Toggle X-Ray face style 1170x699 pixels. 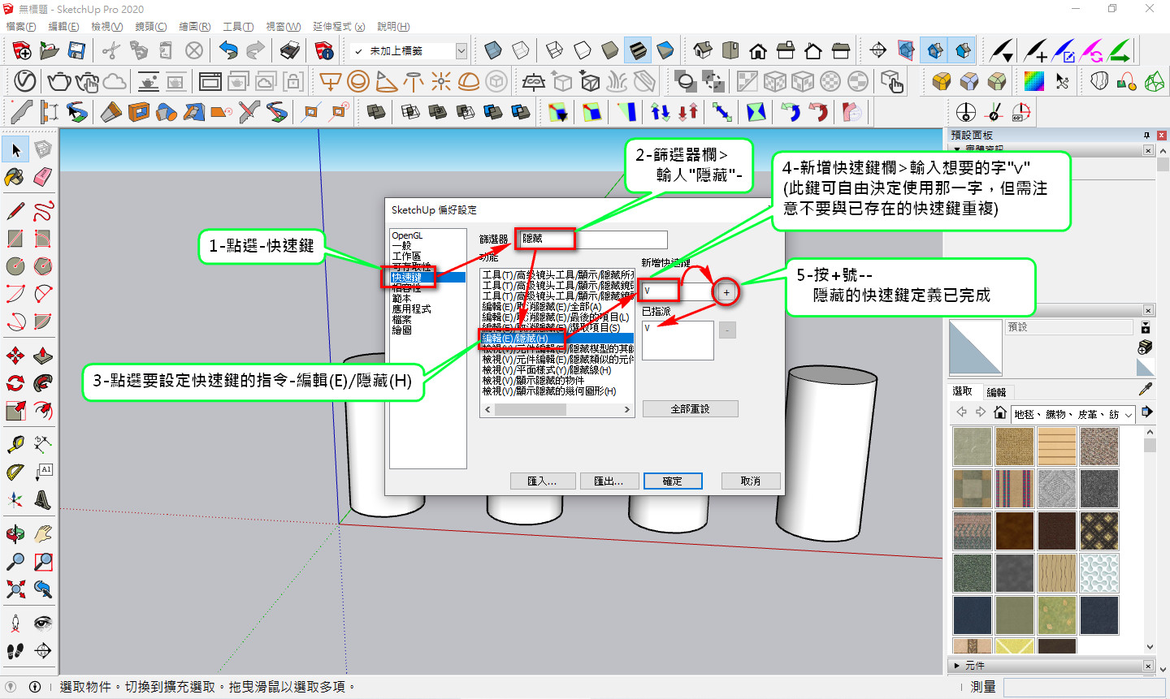tap(493, 51)
